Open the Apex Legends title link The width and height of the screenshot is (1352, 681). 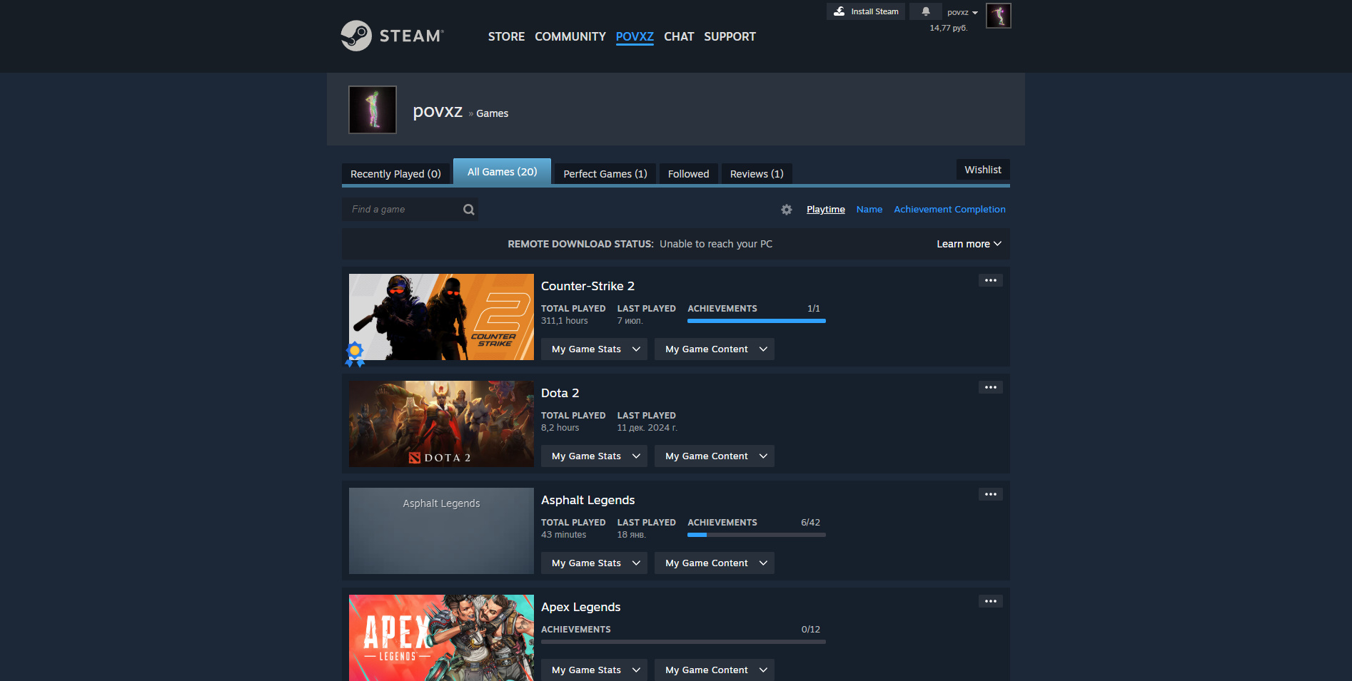click(580, 607)
